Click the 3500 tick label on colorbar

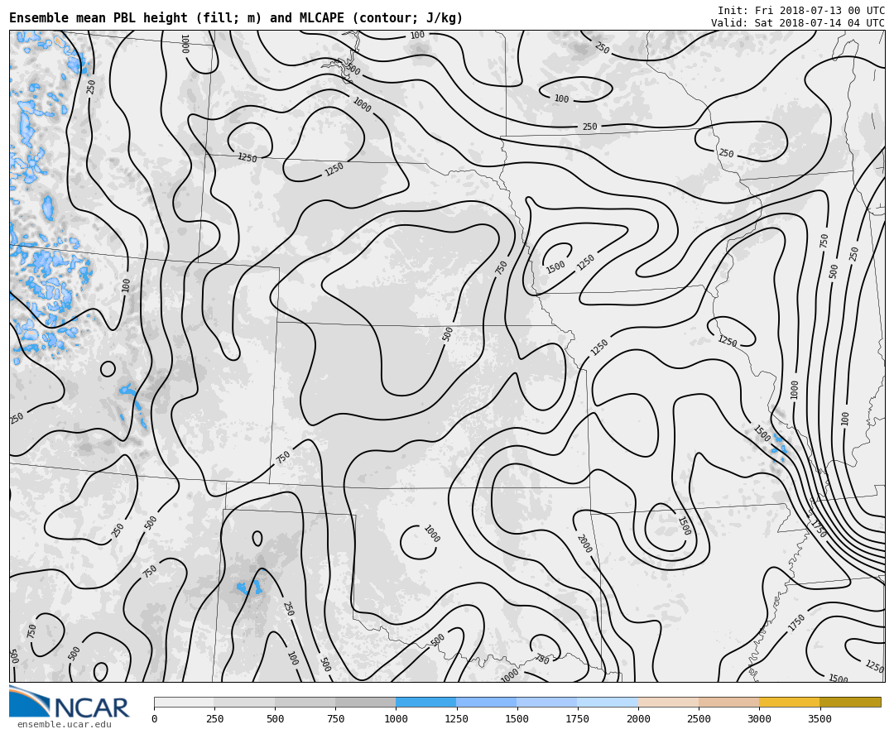[819, 719]
